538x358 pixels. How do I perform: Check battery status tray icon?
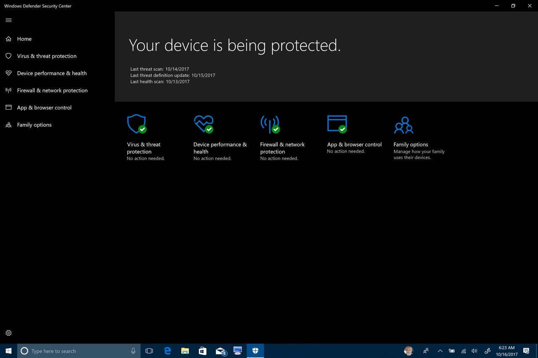click(452, 351)
